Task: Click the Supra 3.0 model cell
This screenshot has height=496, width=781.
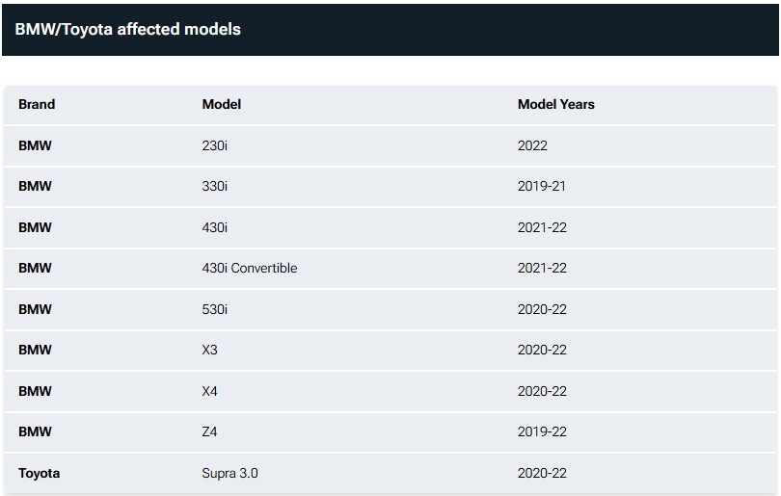Action: (x=230, y=473)
